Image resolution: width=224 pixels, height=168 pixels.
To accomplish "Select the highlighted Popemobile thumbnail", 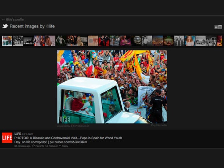I will [x=7, y=41].
